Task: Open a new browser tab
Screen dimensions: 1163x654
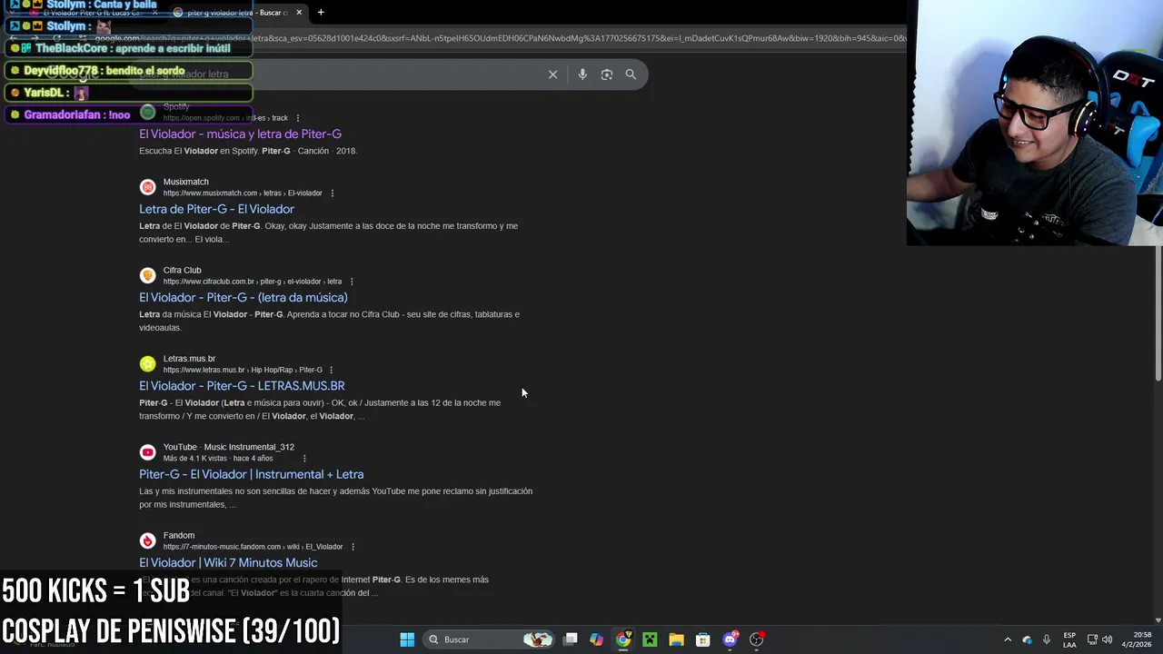Action: click(321, 13)
